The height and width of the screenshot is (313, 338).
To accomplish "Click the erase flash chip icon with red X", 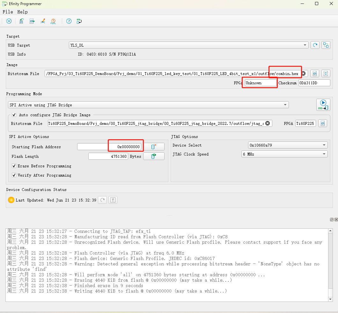I will click(x=154, y=147).
